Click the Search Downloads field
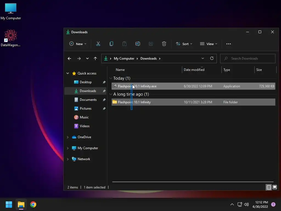Image resolution: width=281 pixels, height=211 pixels. 248,59
